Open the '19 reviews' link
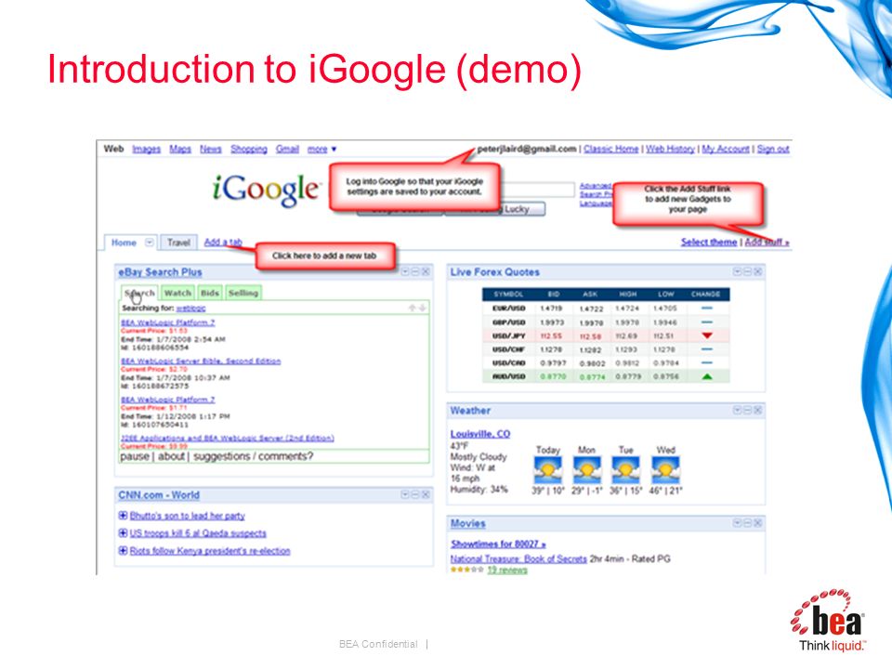Screen dimensions: 892x669 pyautogui.click(x=507, y=570)
